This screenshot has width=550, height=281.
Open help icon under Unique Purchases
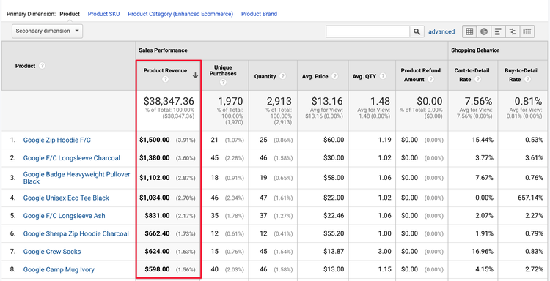click(x=223, y=83)
